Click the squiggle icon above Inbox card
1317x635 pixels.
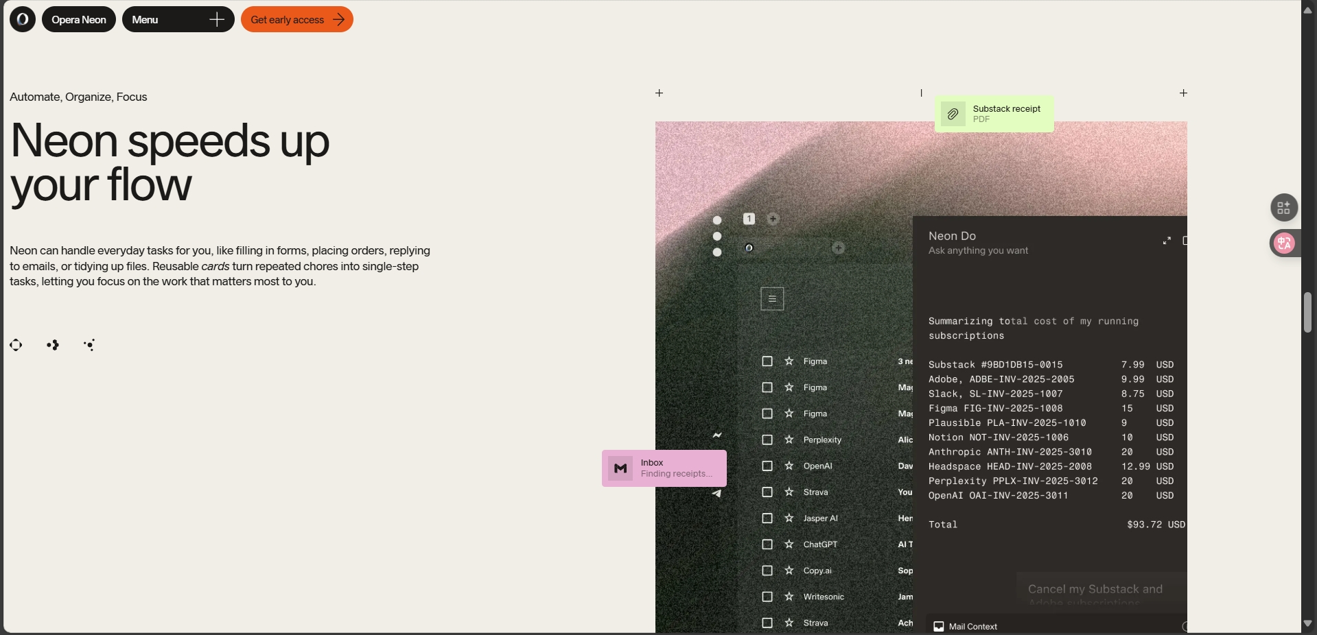pyautogui.click(x=717, y=435)
